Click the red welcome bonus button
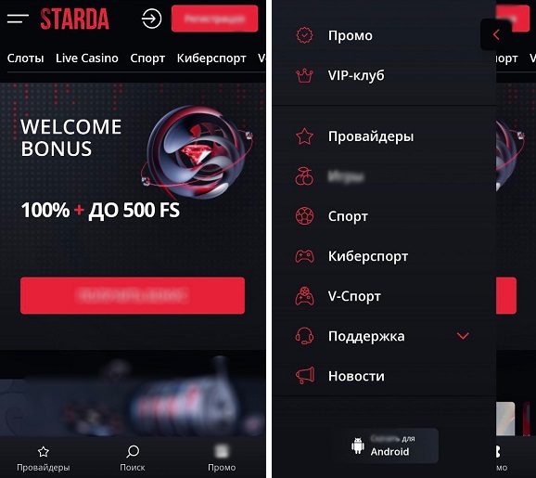 pyautogui.click(x=133, y=296)
